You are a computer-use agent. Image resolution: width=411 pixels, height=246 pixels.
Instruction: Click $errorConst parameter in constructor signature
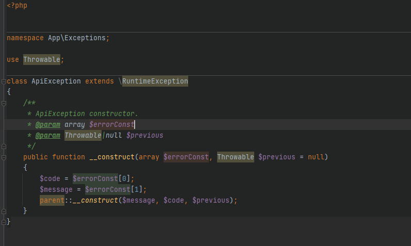pyautogui.click(x=186, y=157)
